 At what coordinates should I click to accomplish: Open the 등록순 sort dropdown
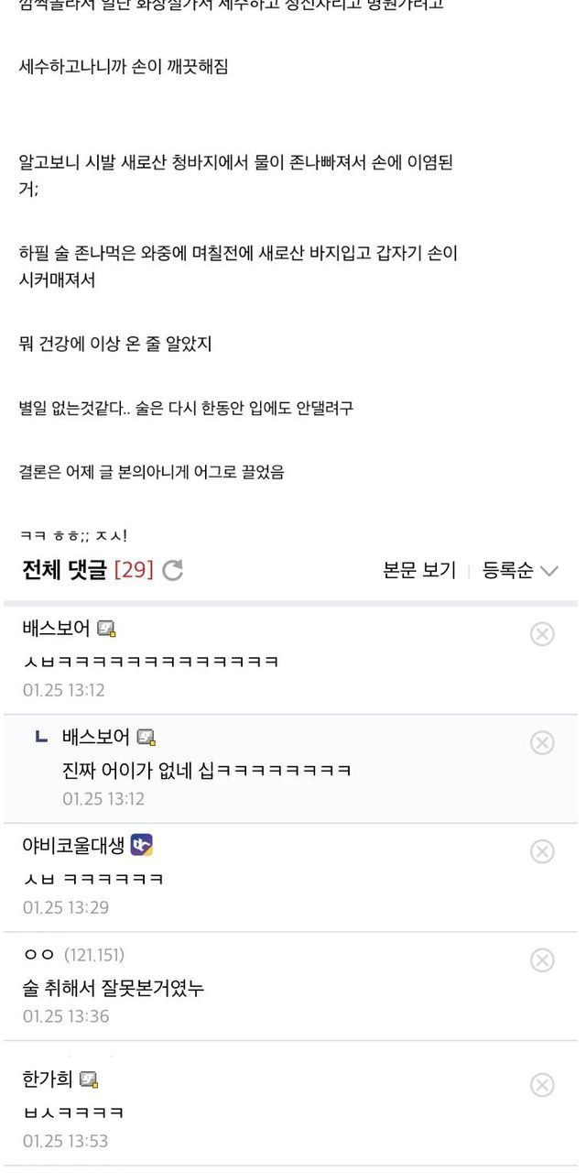520,570
